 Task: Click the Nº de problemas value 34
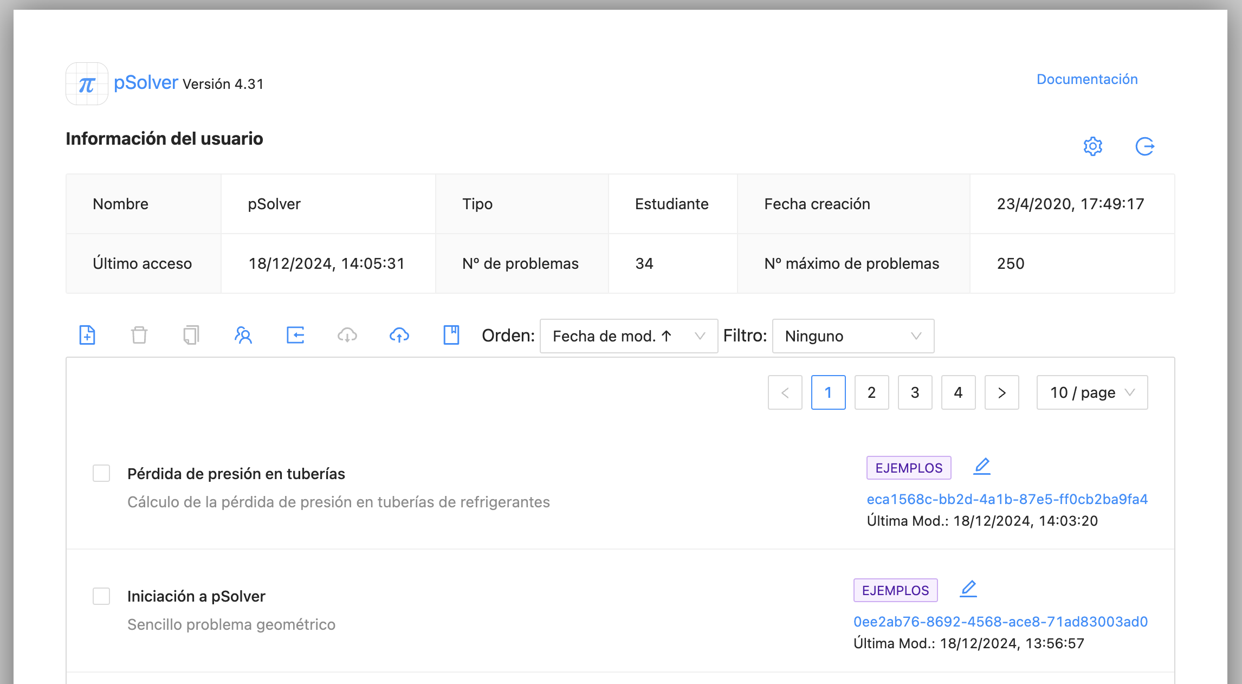pos(672,263)
